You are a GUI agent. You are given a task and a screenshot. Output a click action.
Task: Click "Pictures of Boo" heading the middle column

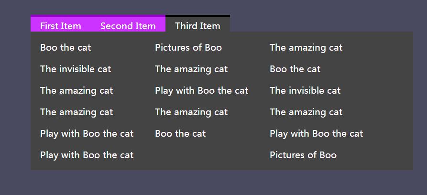pyautogui.click(x=188, y=47)
